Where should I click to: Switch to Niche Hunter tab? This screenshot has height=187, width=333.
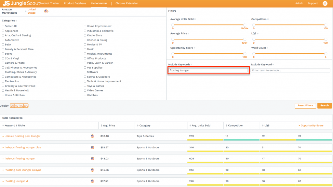pyautogui.click(x=99, y=3)
